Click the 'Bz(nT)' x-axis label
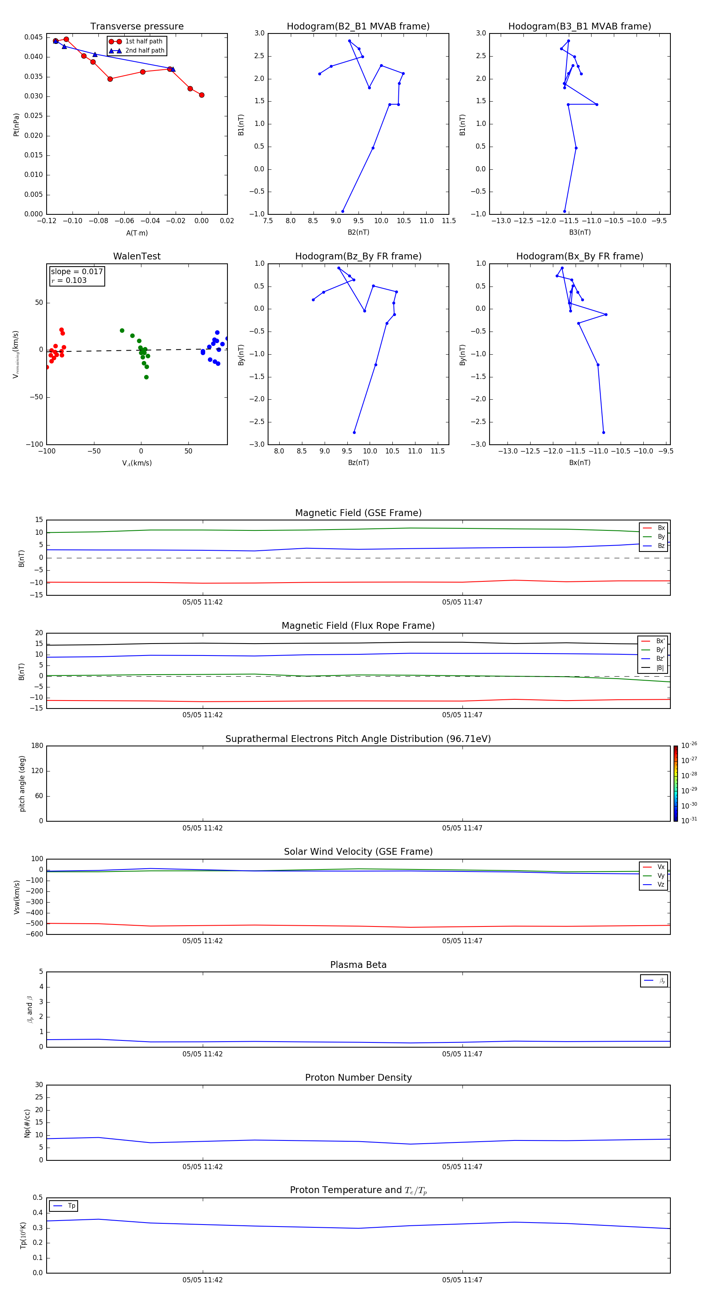The image size is (717, 1315). pos(358,463)
